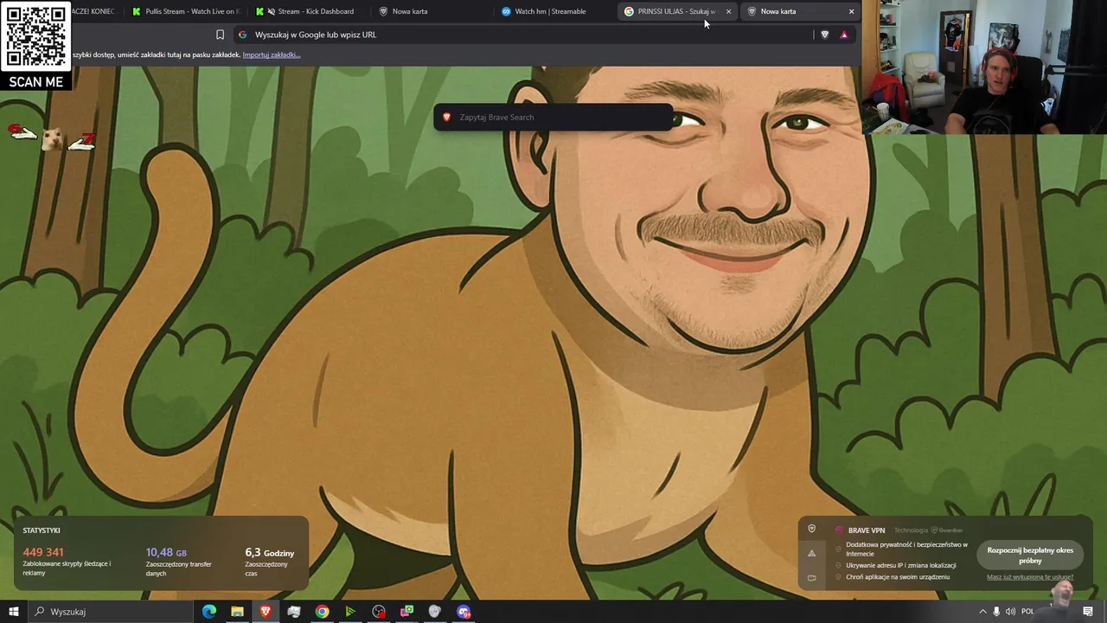The image size is (1107, 623).
Task: Follow the Importuj zakładki link
Action: 271,55
